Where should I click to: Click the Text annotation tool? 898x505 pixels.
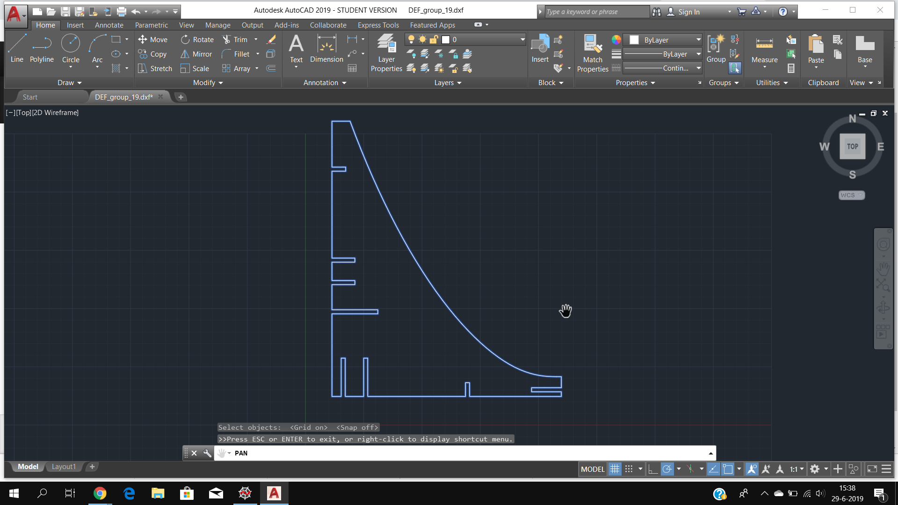[x=296, y=49]
